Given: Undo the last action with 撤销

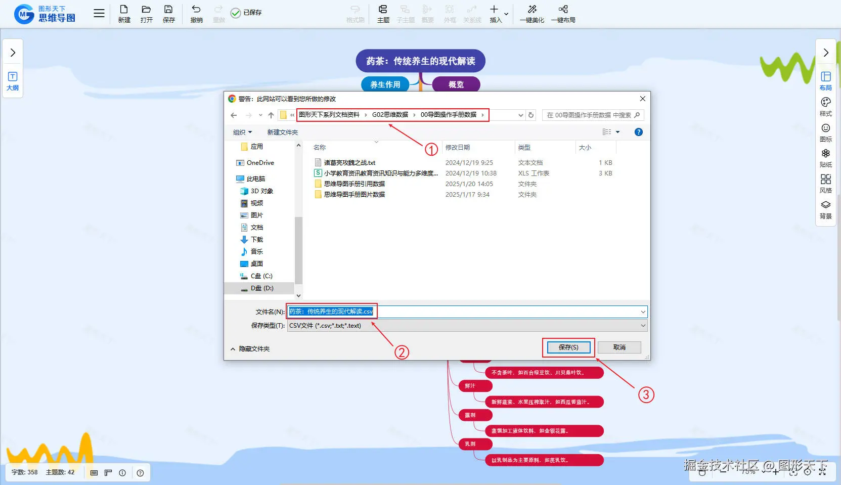Looking at the screenshot, I should 196,14.
